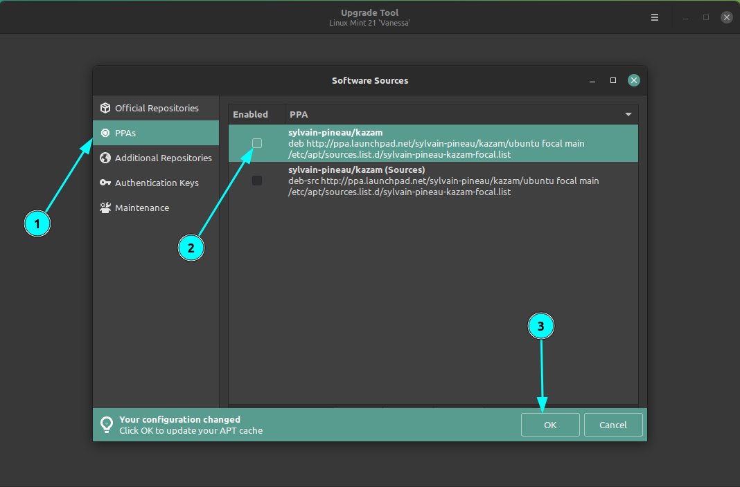Open the Maintenance sweep icon
740x487 pixels.
[105, 208]
